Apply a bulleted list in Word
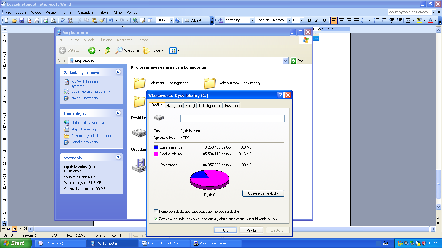Screen dimensions: 442x248 click(384, 20)
